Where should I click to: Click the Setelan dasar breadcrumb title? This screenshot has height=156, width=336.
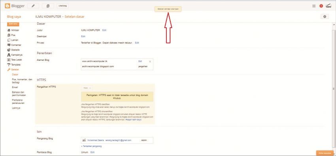74,17
